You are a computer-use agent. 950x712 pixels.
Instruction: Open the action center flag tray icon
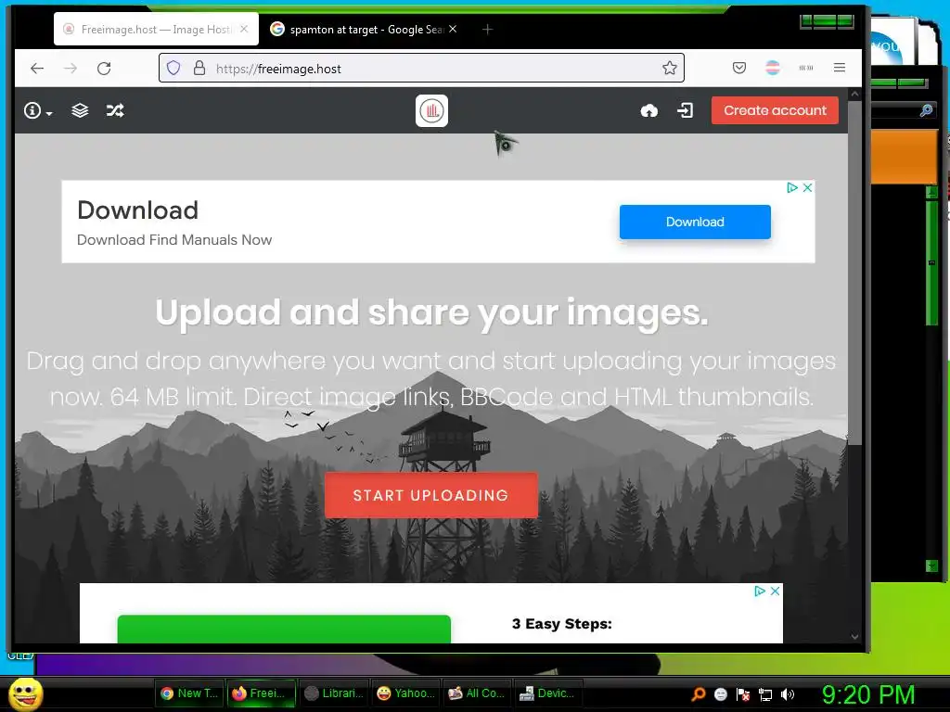(743, 694)
